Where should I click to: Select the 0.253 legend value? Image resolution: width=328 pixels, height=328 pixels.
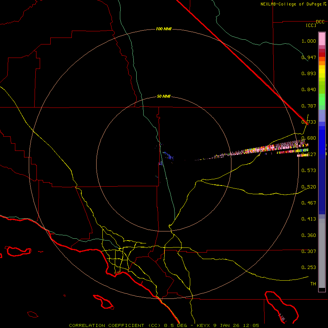click(x=309, y=268)
